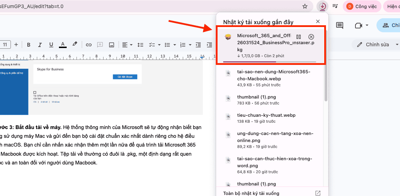Tick the checkbox above Tải Office text
The width and height of the screenshot is (400, 196).
35,93
